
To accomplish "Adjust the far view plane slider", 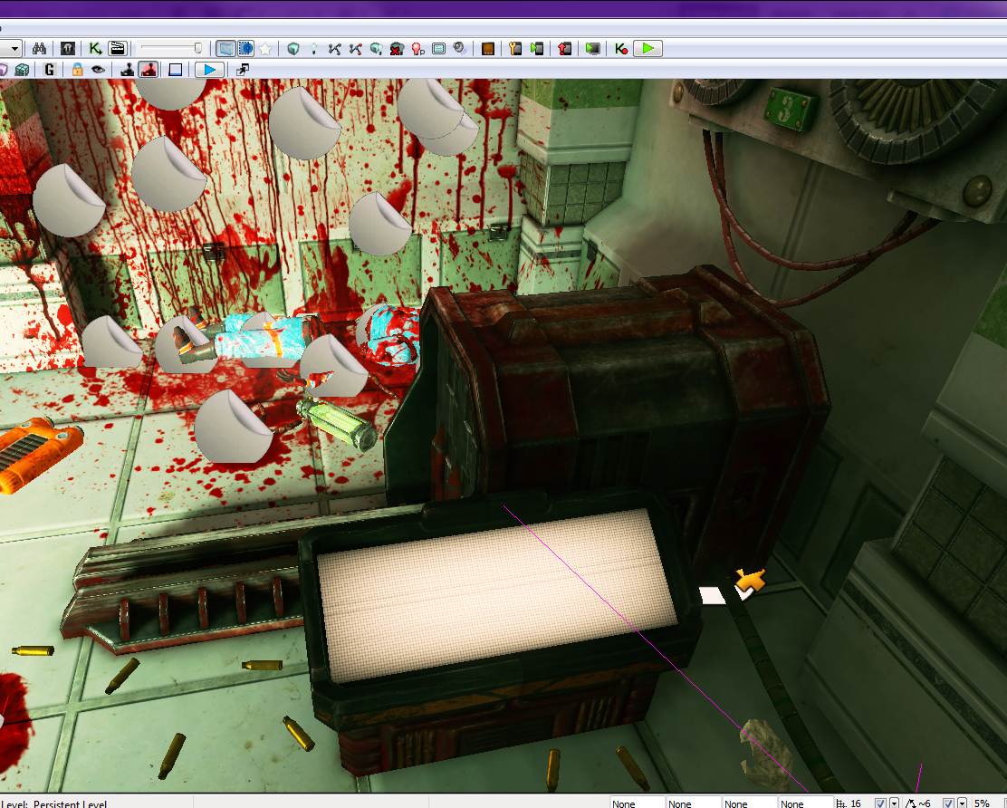I will point(171,49).
